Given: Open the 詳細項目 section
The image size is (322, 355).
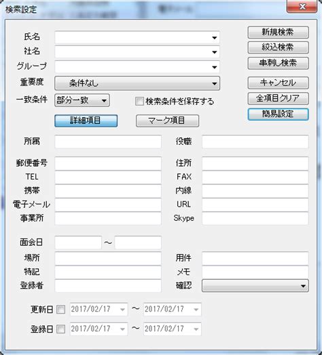Looking at the screenshot, I should tap(86, 121).
